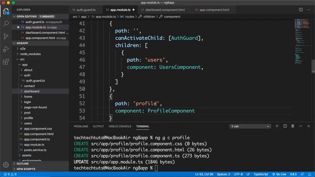
Task: Open the OUTPUT panel tab
Action: pos(98,126)
